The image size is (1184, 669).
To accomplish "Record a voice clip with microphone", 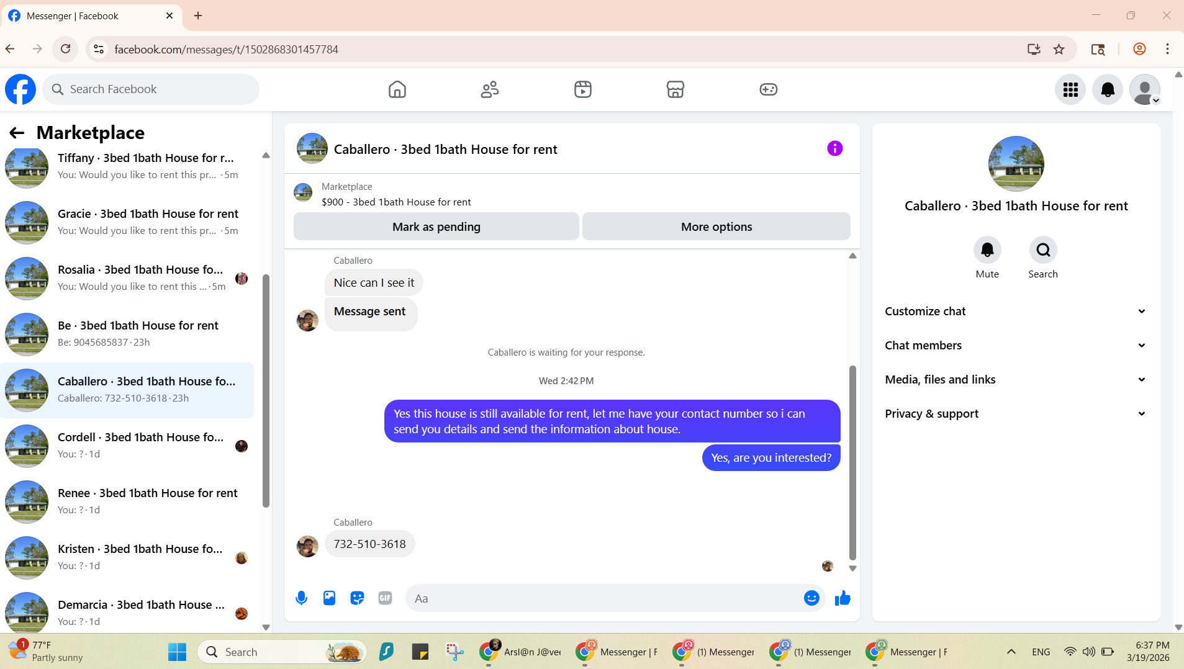I will pos(302,598).
